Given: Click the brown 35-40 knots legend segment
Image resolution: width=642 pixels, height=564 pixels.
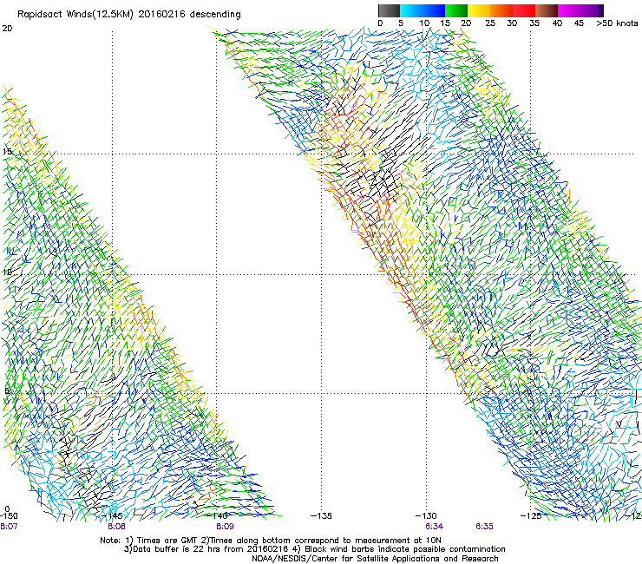Looking at the screenshot, I should coord(547,10).
